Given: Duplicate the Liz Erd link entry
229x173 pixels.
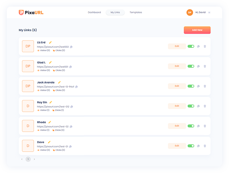Looking at the screenshot, I should (x=198, y=46).
